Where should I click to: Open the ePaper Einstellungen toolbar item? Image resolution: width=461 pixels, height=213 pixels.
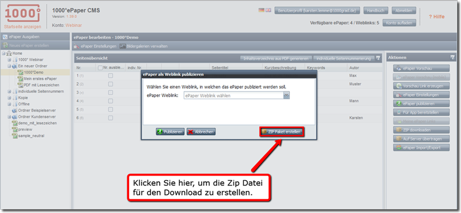[x=95, y=47]
